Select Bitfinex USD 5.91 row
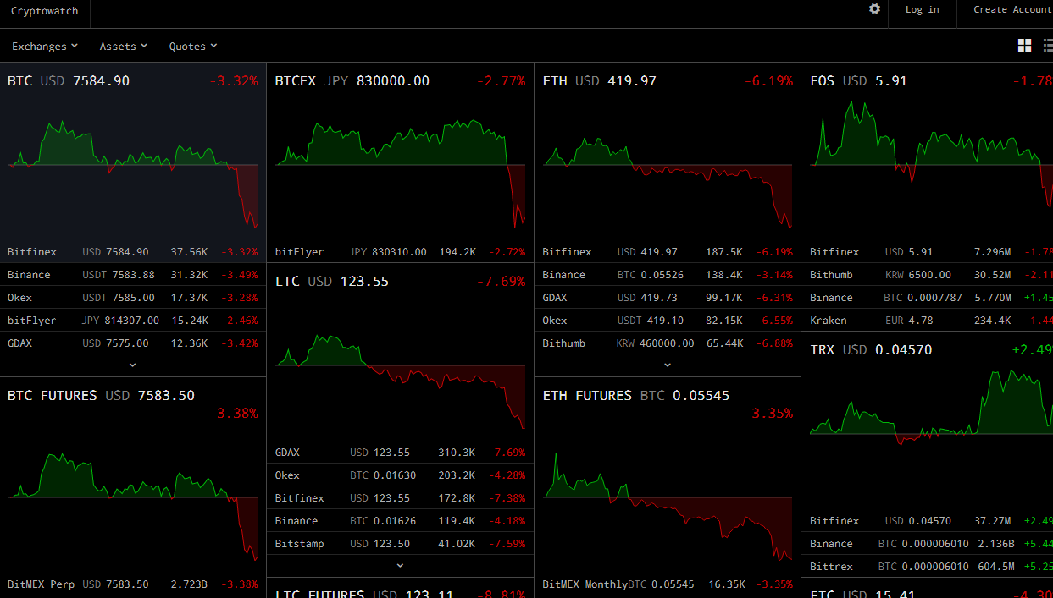The width and height of the screenshot is (1053, 598). (928, 252)
